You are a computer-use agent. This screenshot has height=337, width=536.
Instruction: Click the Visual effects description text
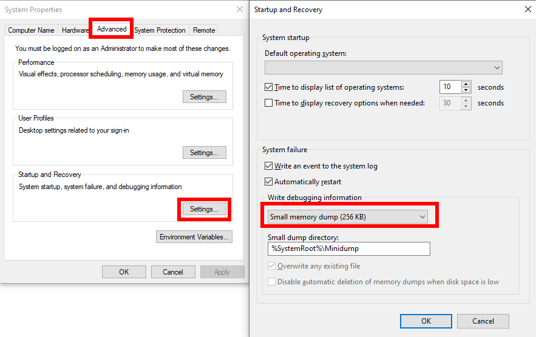(x=121, y=74)
